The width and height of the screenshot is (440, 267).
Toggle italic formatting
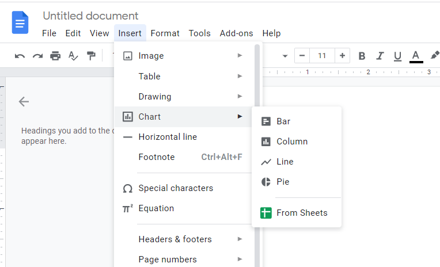(380, 56)
